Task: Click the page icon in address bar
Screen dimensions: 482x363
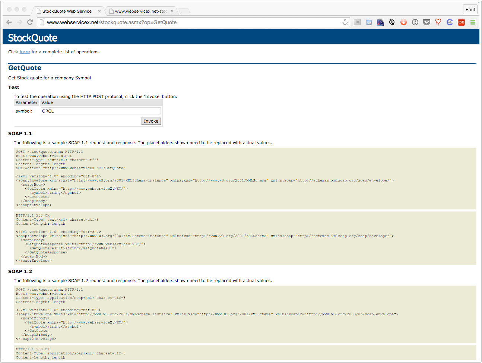Action: coord(42,22)
